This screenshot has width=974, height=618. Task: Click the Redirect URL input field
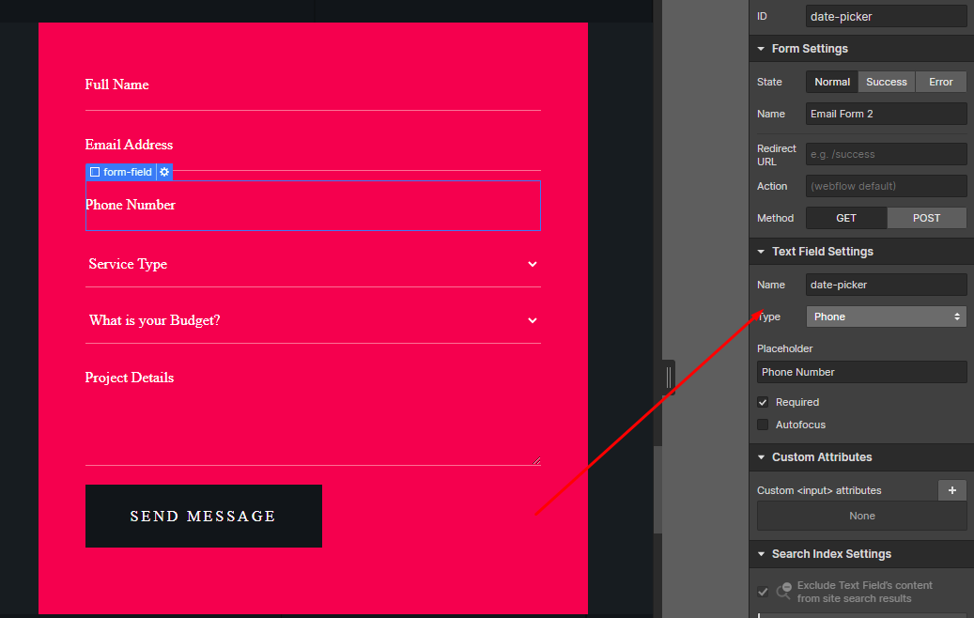point(886,154)
